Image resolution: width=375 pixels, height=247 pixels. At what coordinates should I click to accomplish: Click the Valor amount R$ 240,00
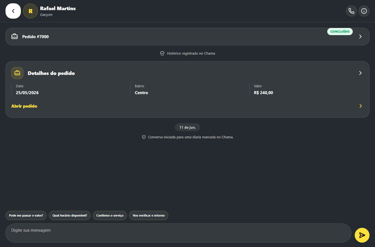tap(264, 93)
